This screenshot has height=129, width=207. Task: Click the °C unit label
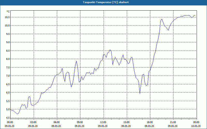pyautogui.click(x=8, y=12)
